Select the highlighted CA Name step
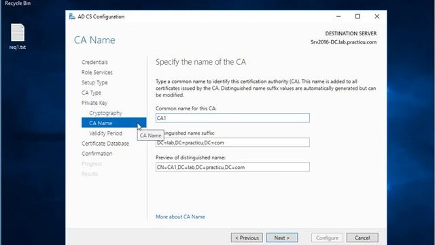Screen dimensions: 435x245 coord(114,123)
